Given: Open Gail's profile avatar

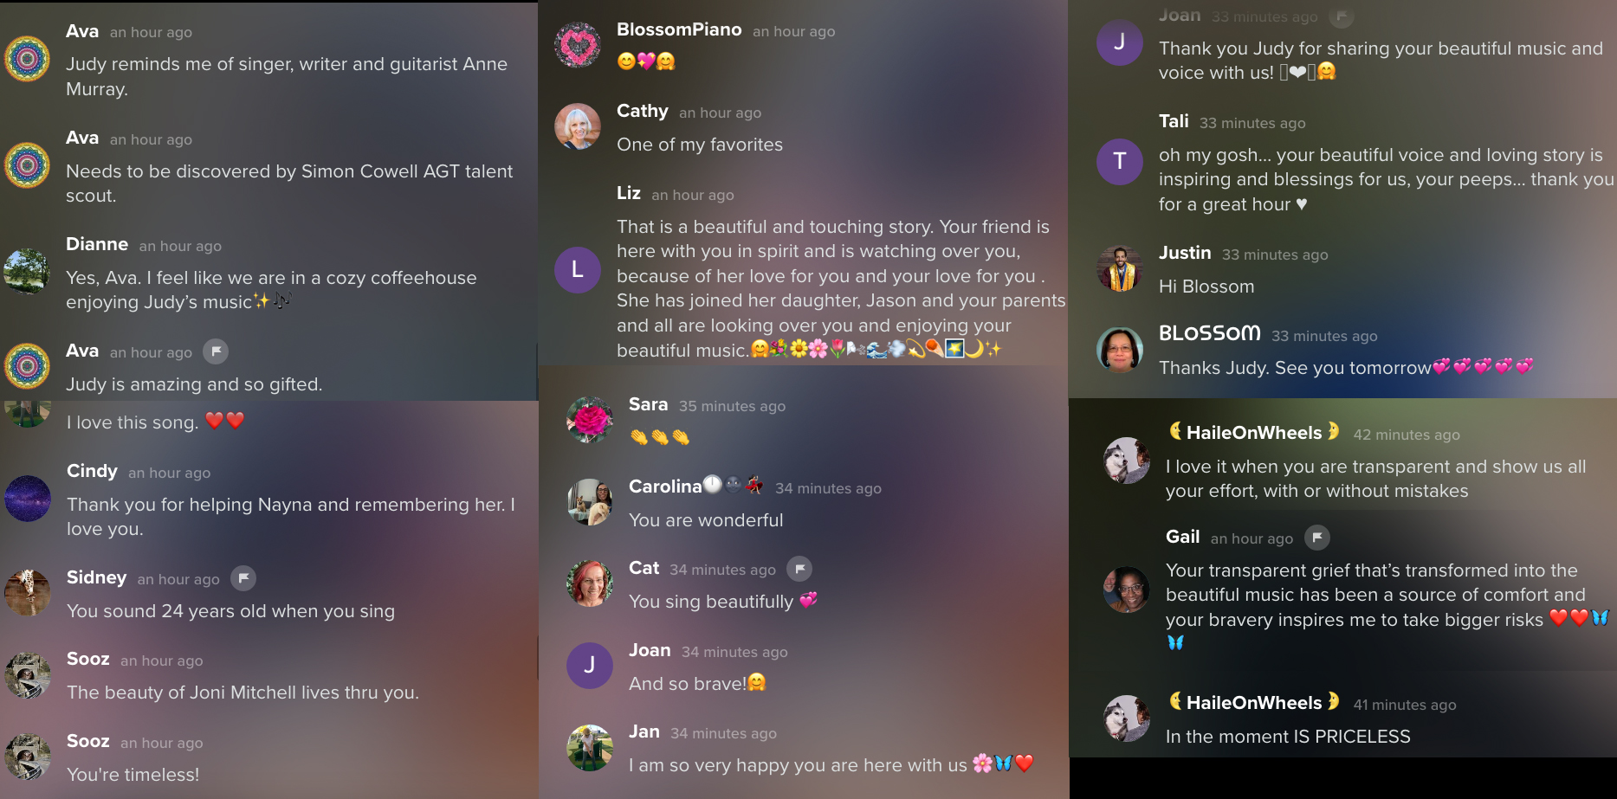Looking at the screenshot, I should point(1127,590).
